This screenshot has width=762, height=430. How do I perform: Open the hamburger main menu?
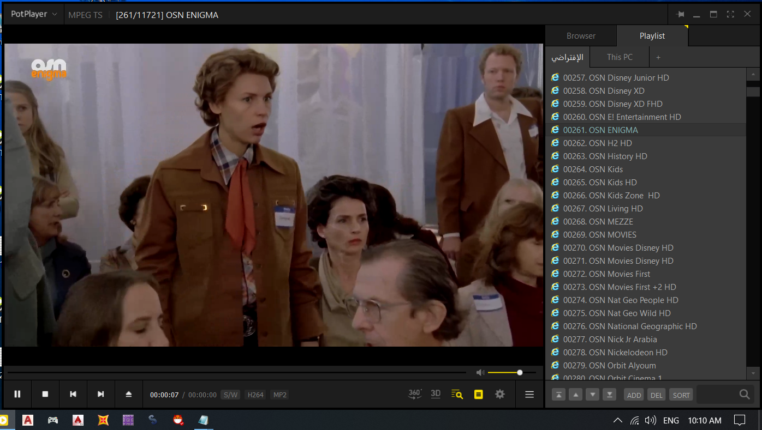pos(529,394)
